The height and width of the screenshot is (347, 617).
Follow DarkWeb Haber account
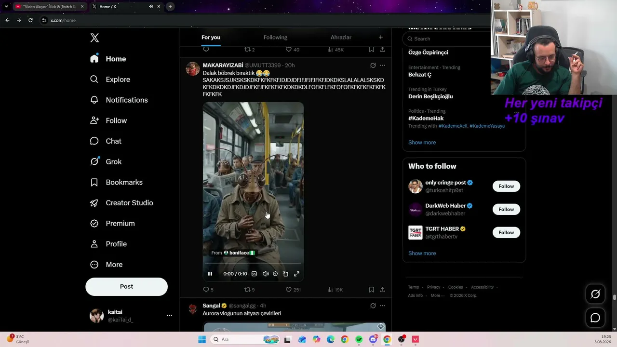(x=506, y=209)
